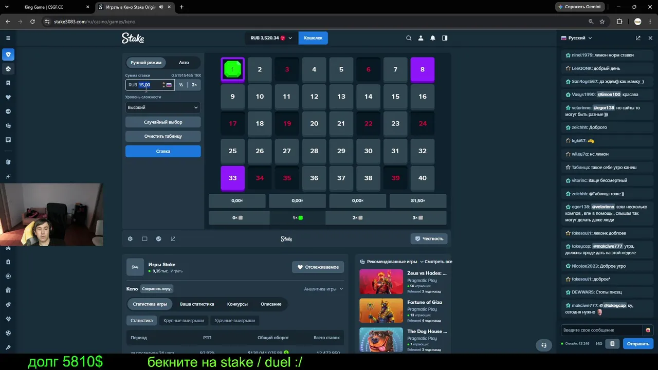
Task: Pick keno number 27 tile
Action: 287,151
